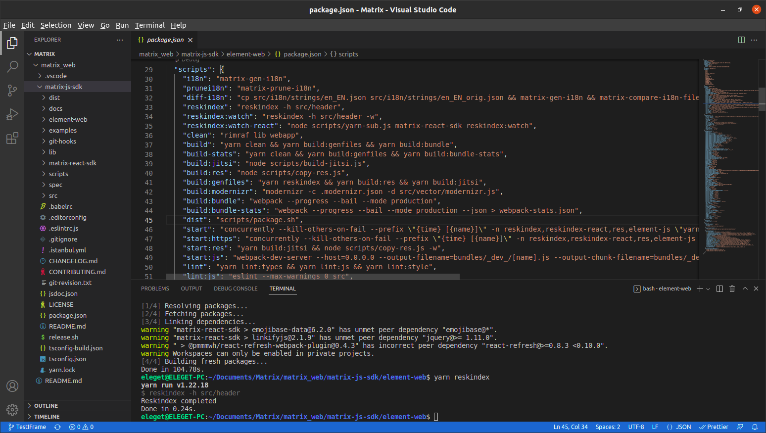Toggle Prettier formatter in status bar

click(x=714, y=427)
